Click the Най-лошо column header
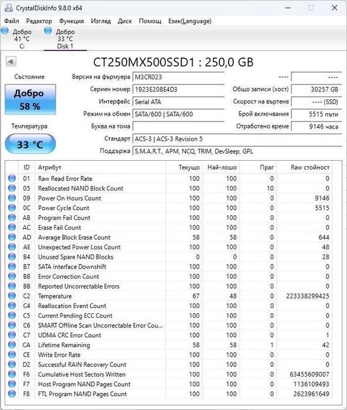 (x=221, y=167)
